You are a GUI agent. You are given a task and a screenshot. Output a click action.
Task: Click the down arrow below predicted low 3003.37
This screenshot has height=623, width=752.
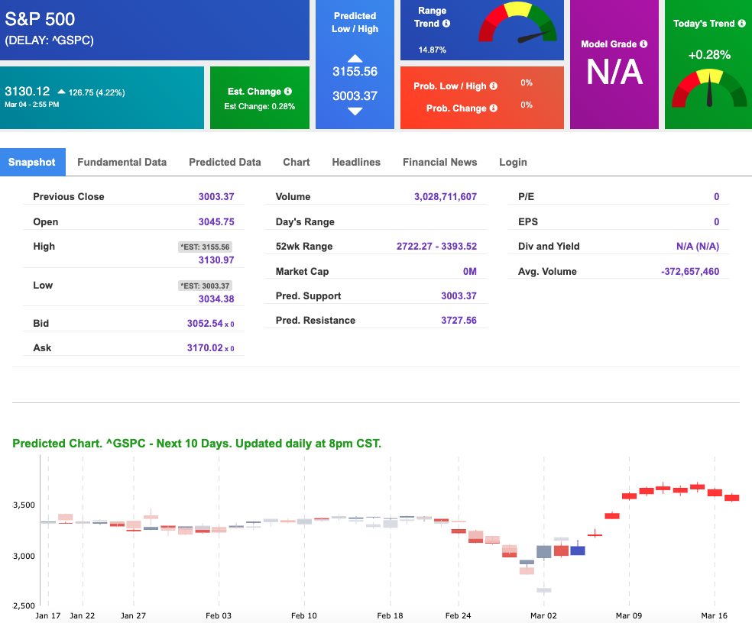click(355, 111)
